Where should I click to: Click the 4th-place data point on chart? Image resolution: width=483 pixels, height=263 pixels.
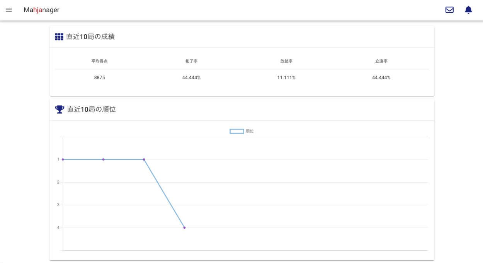tap(184, 228)
